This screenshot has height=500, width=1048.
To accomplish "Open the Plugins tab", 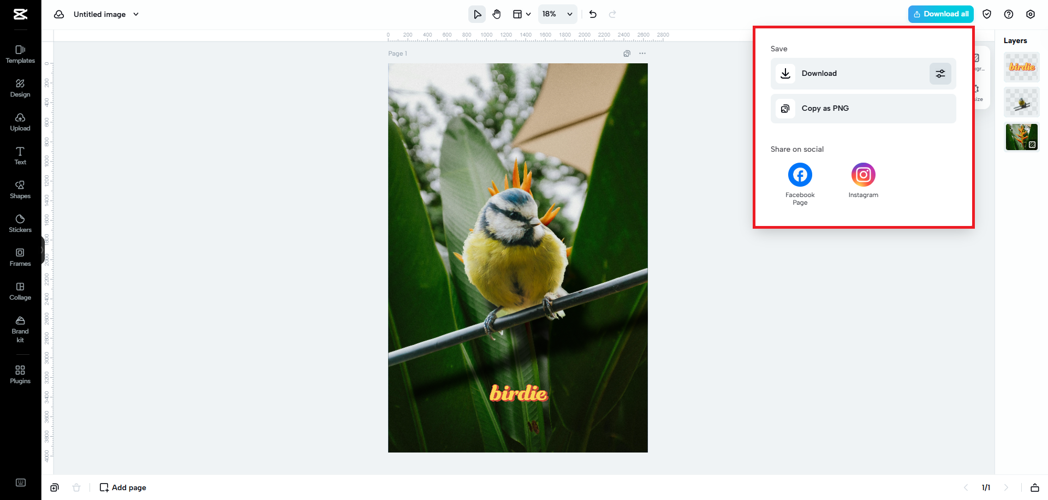I will pyautogui.click(x=20, y=374).
